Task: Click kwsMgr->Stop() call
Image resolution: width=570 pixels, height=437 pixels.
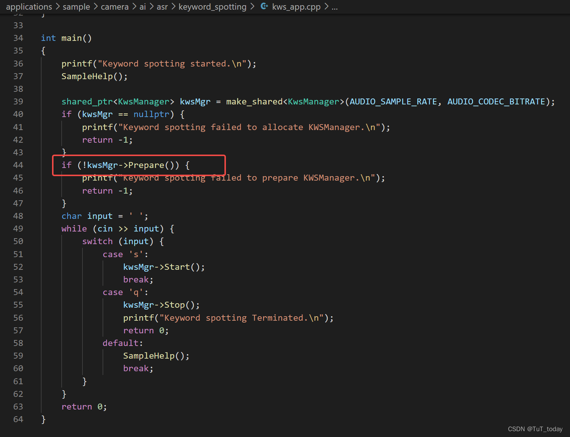Action: 161,305
